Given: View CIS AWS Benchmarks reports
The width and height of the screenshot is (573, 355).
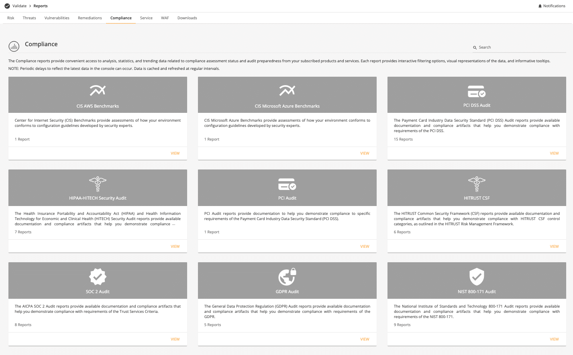Looking at the screenshot, I should coord(175,153).
